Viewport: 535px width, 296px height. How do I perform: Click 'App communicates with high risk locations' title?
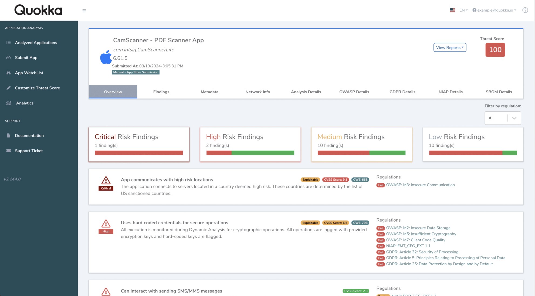point(167,180)
